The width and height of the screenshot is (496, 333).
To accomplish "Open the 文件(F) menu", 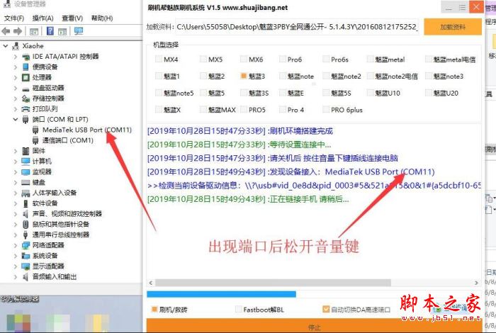I will [14, 18].
